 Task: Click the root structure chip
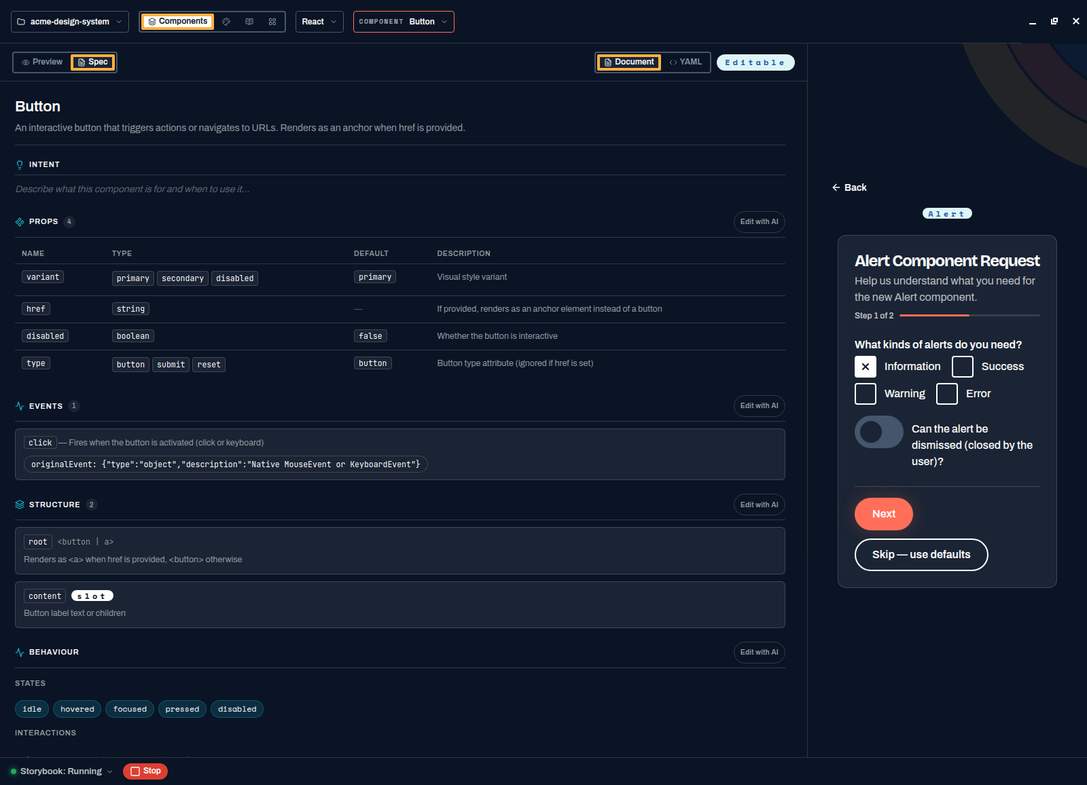[x=38, y=542]
